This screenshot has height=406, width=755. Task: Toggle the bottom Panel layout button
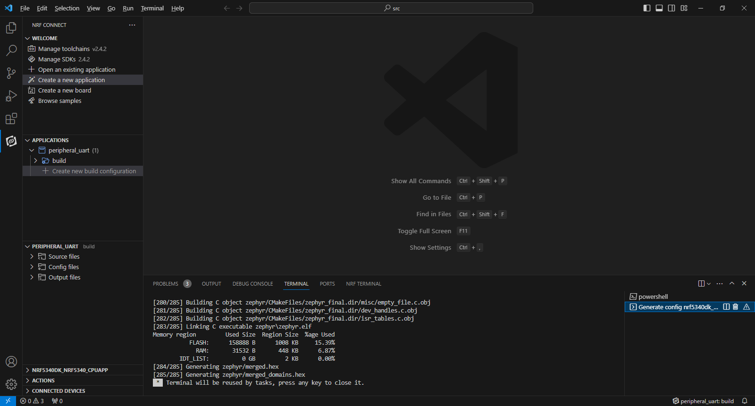pos(659,8)
